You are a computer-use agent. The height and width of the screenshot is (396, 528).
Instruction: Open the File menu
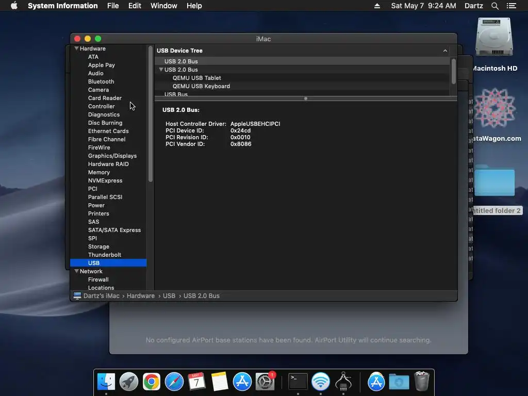coord(113,6)
